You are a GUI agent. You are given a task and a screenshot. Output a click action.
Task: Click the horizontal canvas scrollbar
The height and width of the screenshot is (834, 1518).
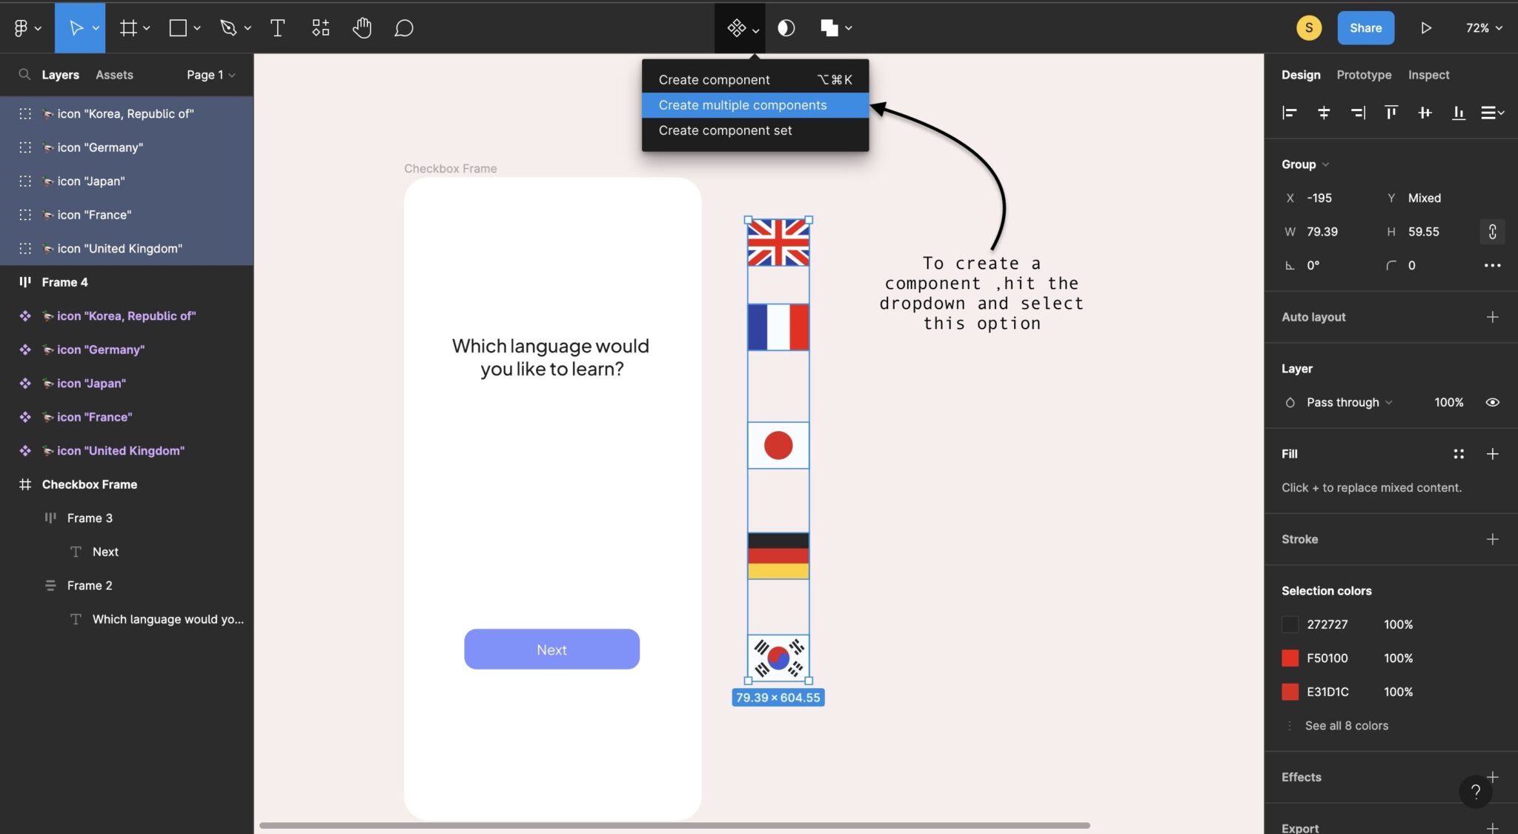(x=675, y=824)
